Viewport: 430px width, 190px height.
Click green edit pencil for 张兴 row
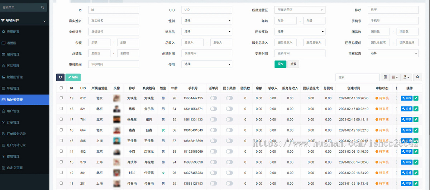click(x=416, y=119)
